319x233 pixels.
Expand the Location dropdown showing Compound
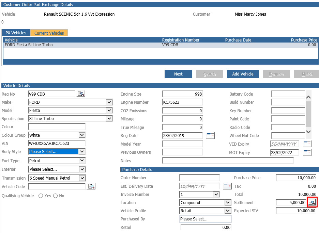tap(228, 202)
